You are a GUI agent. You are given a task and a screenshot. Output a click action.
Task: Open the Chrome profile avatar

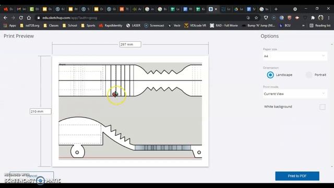pos(321,18)
